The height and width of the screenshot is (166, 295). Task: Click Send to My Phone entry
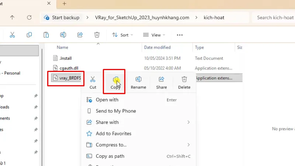[x=139, y=111]
